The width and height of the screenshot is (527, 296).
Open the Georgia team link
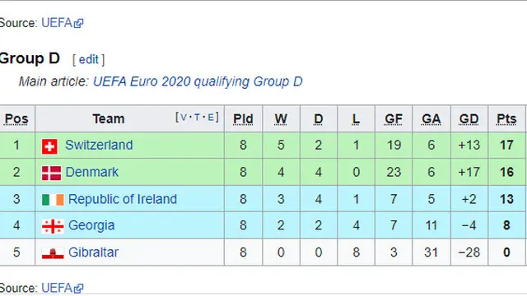pos(91,225)
